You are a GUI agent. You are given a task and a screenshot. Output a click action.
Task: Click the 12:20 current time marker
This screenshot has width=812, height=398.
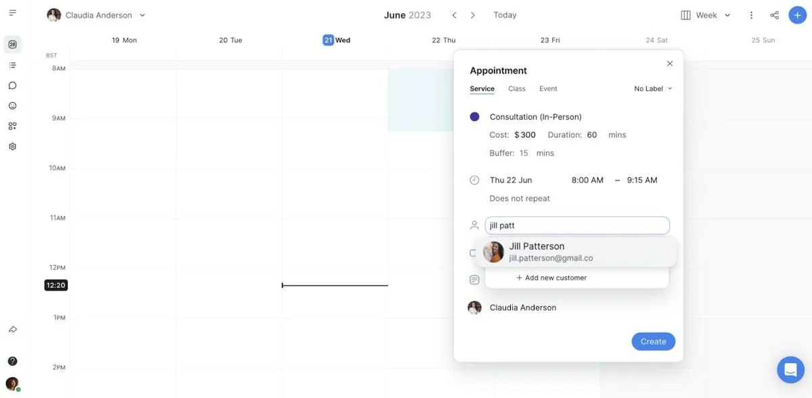tap(55, 285)
